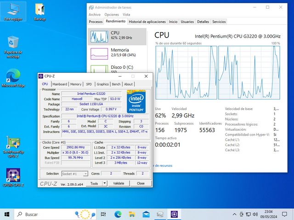Open the SPD tab in CPU-Z

(x=89, y=84)
